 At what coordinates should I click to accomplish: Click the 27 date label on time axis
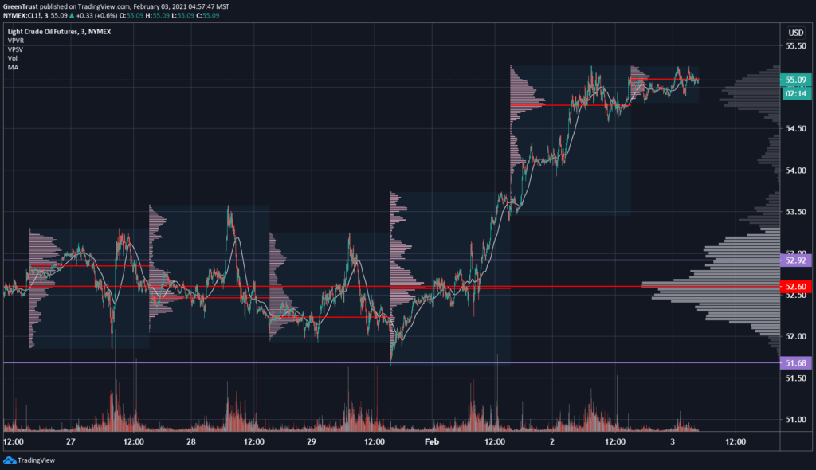tap(71, 441)
